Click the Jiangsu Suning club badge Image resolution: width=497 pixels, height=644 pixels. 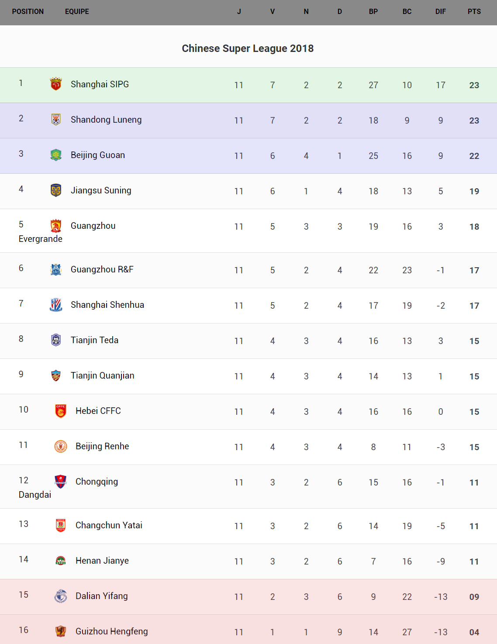[56, 190]
